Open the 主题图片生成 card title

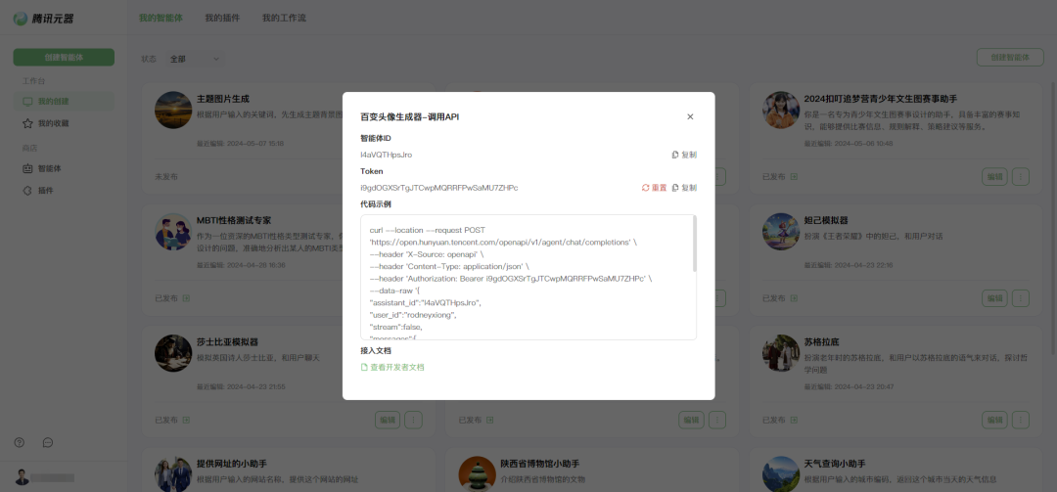coord(223,99)
